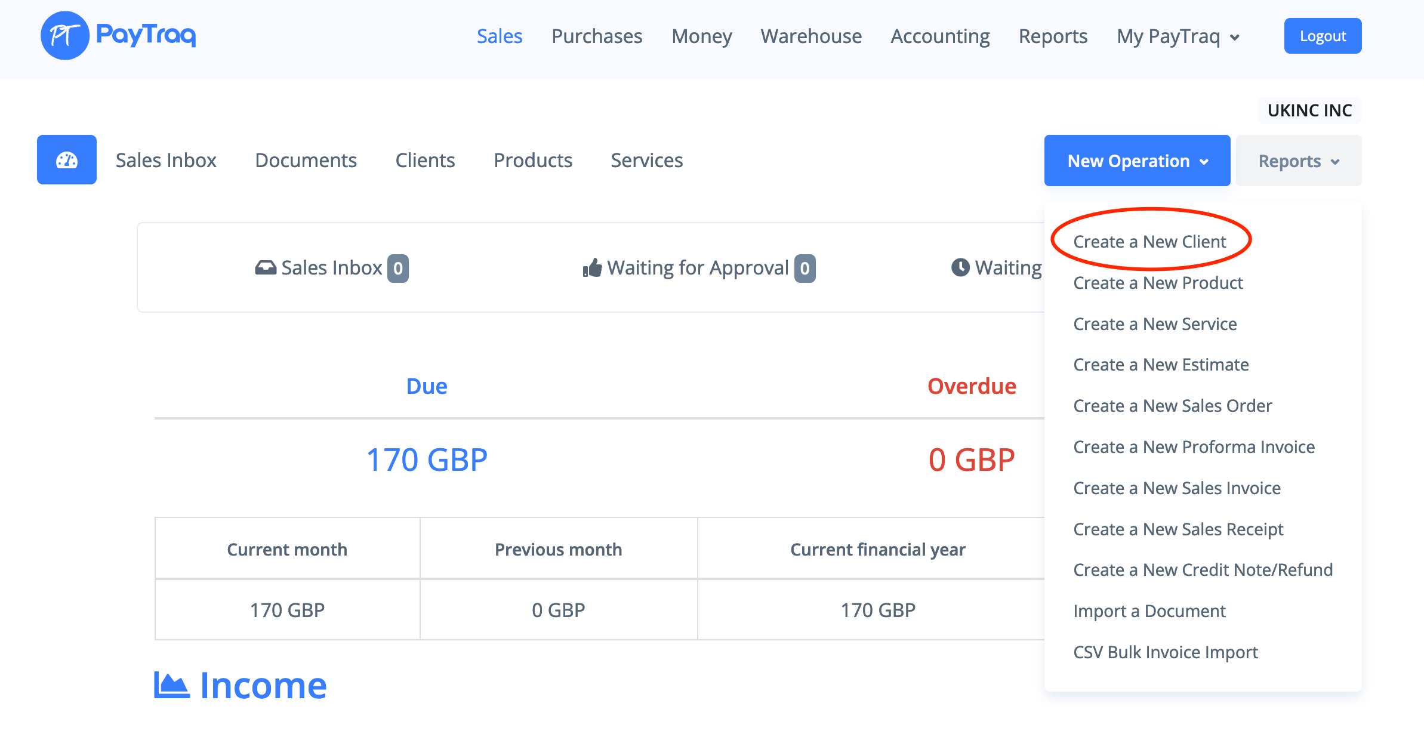The height and width of the screenshot is (734, 1424).
Task: Select Create a New Sales Receipt
Action: [x=1178, y=529]
